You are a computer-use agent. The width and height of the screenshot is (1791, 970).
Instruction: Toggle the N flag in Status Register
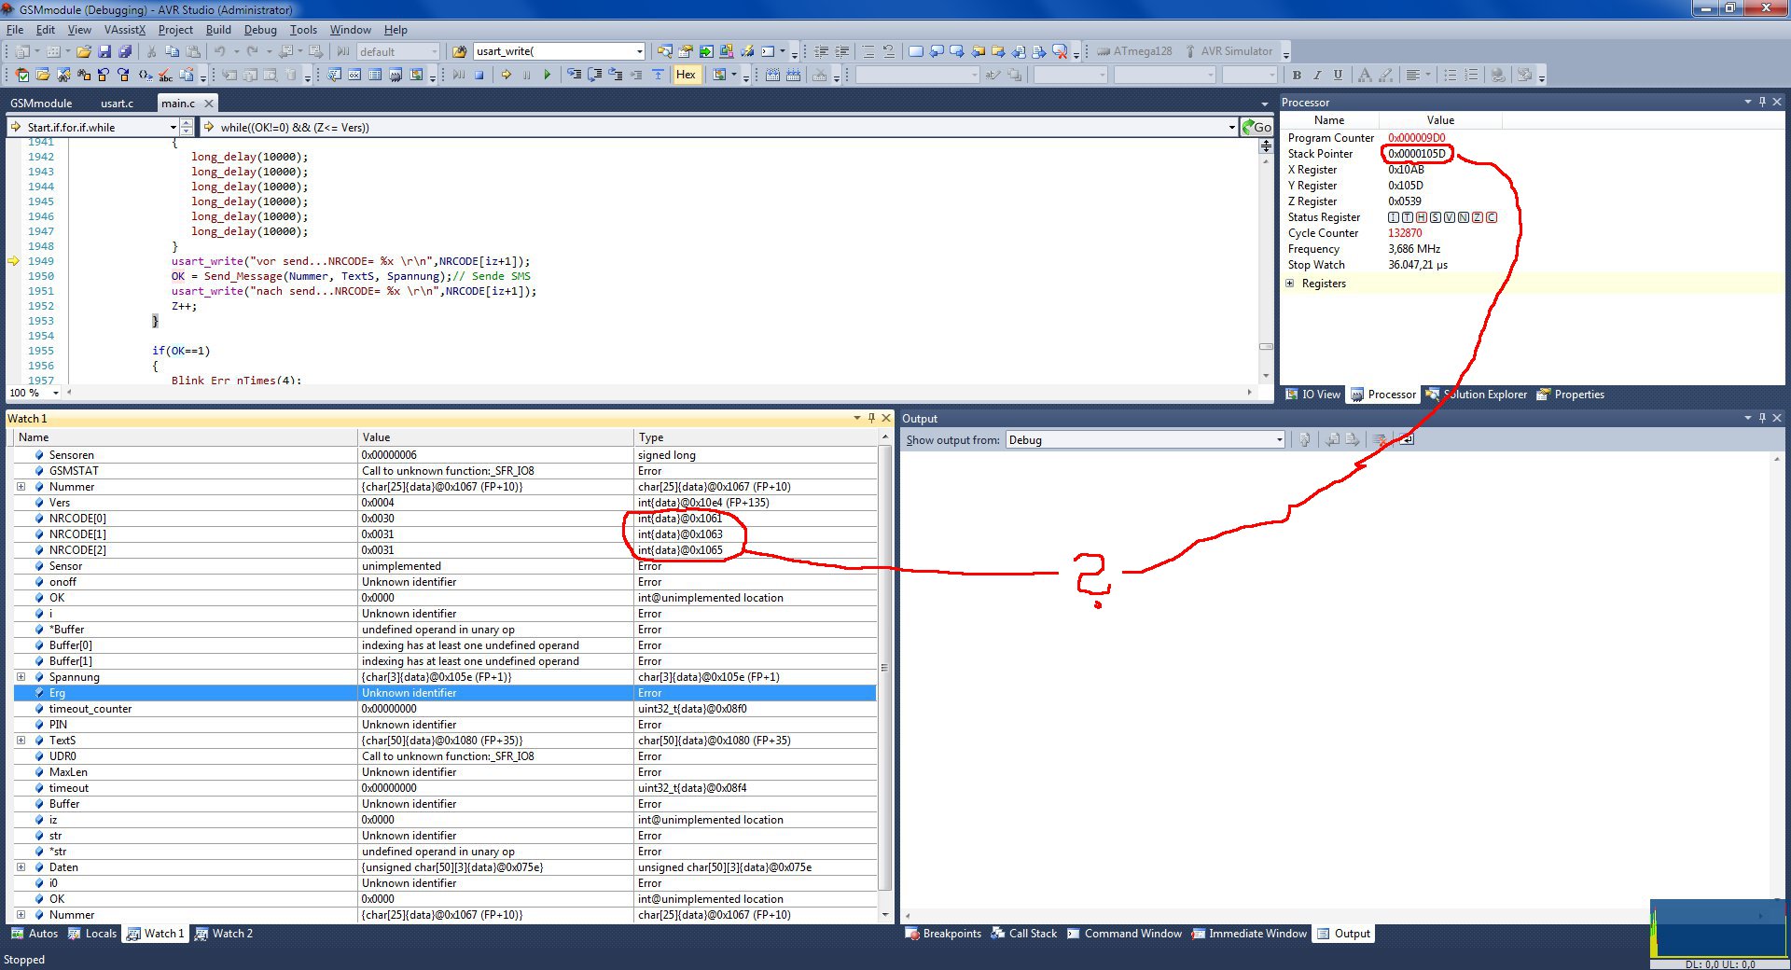pos(1464,217)
